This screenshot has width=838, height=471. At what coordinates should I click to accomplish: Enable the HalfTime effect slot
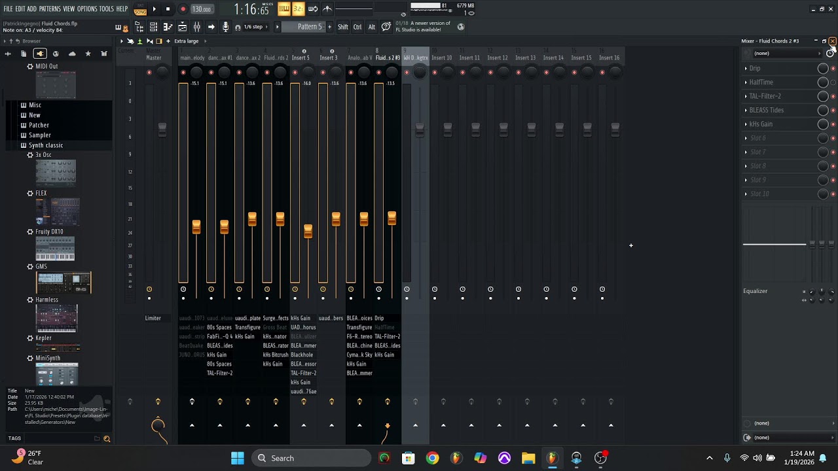click(833, 82)
